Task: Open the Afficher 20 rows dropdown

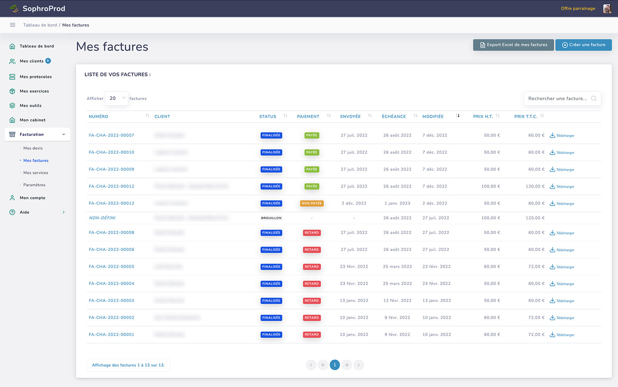Action: pyautogui.click(x=116, y=98)
